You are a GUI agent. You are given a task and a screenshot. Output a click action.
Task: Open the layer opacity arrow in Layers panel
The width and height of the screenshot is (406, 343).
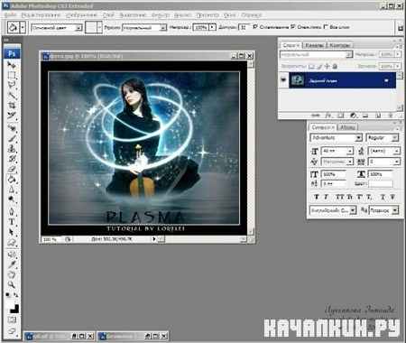point(398,55)
